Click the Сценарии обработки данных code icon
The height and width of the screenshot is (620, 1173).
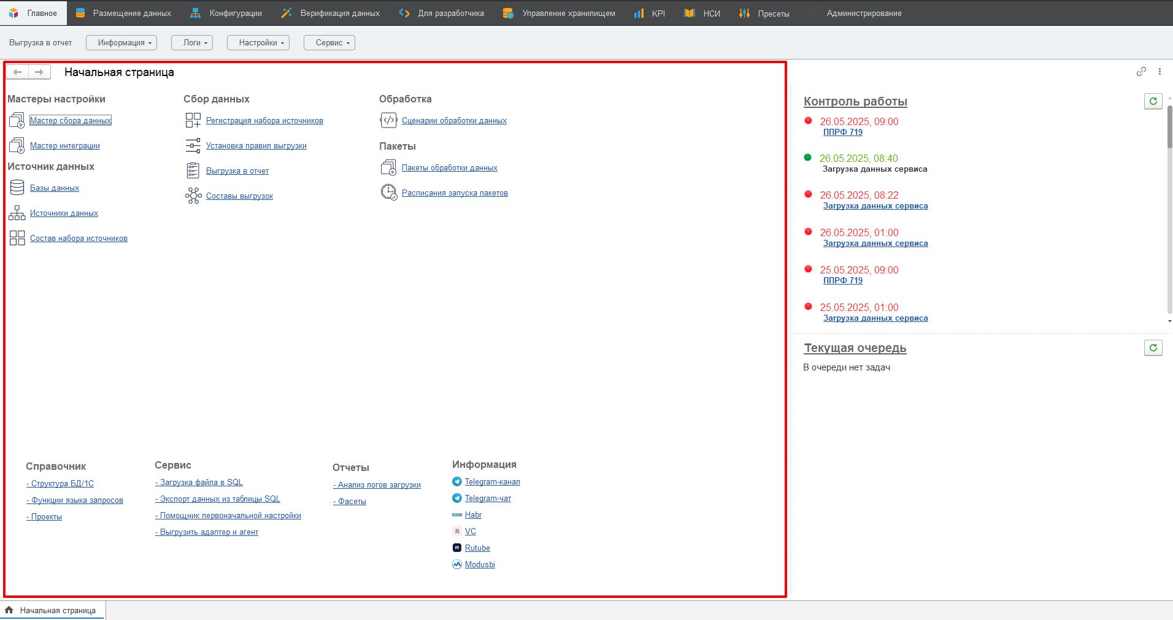click(388, 120)
